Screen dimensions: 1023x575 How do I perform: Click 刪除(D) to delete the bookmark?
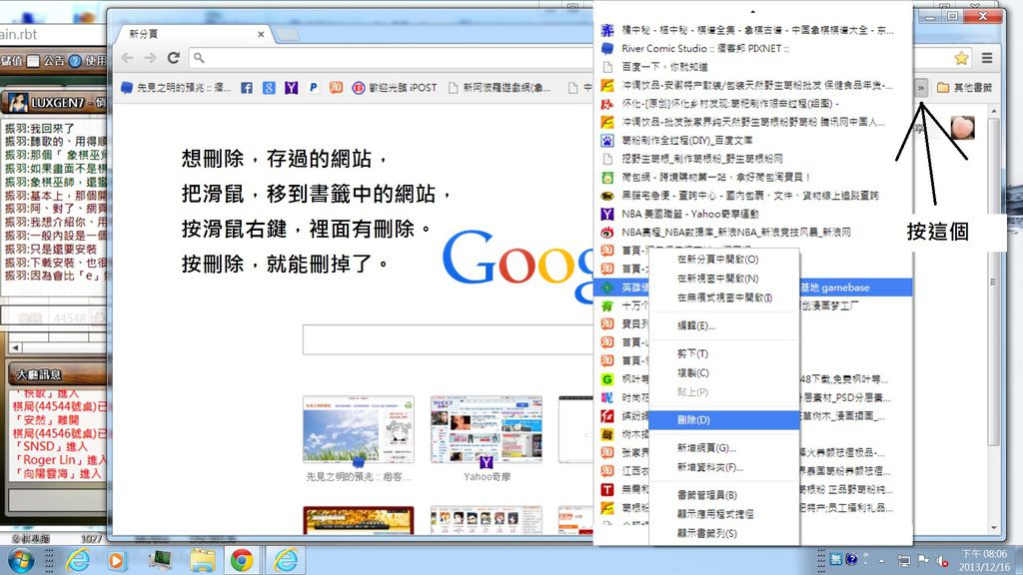pyautogui.click(x=724, y=420)
